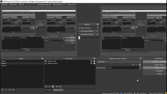Open the disabled Профиль menu
The height and width of the screenshot is (94, 167).
30,4
